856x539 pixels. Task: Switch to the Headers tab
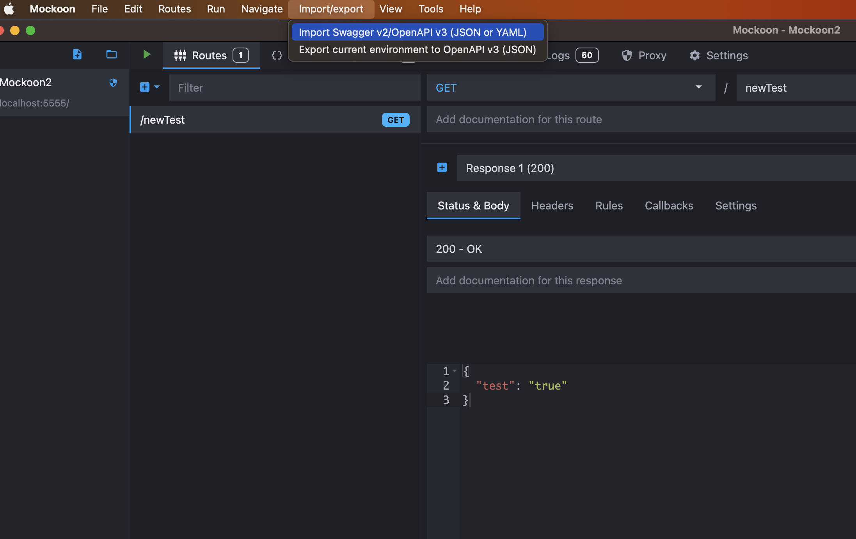pyautogui.click(x=552, y=206)
